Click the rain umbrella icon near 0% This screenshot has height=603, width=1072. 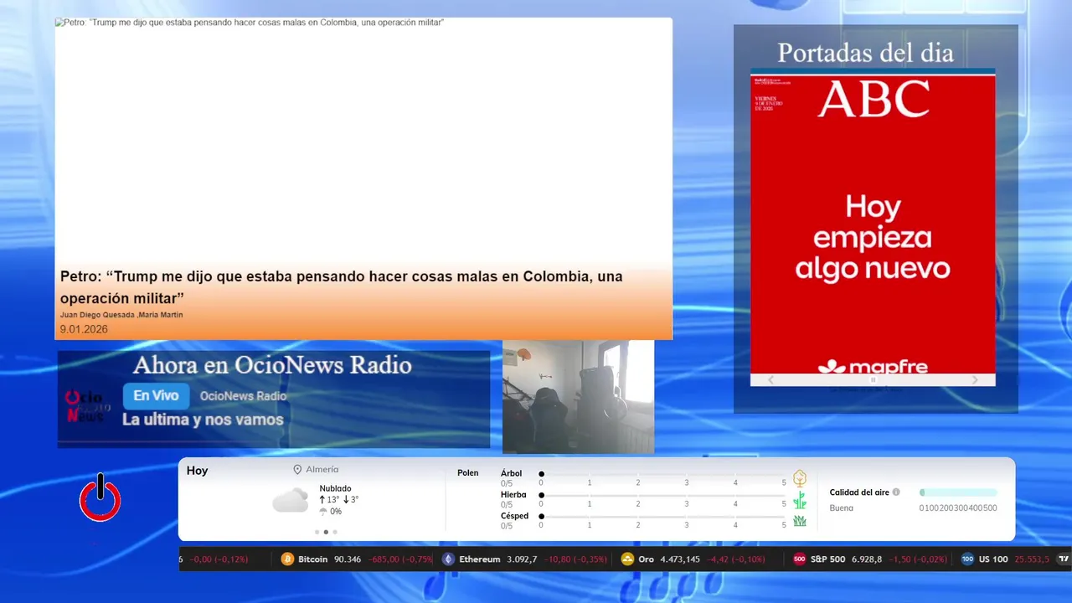[323, 511]
